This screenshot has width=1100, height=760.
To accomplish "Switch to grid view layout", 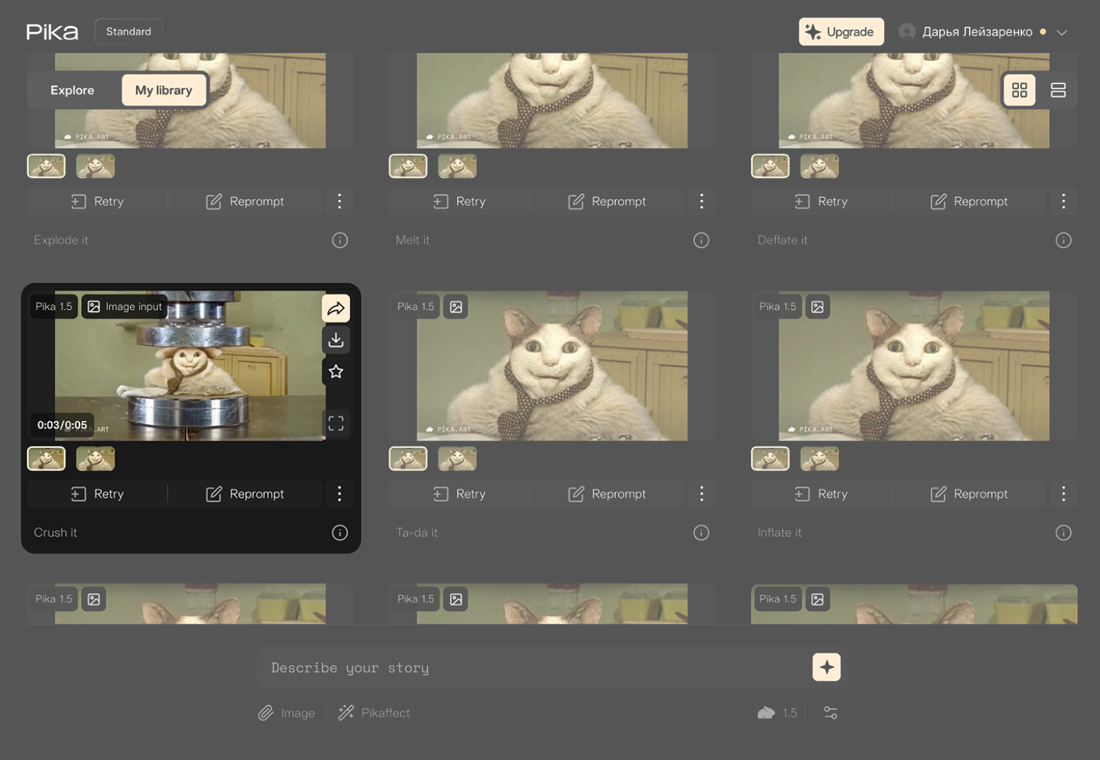I will pos(1020,90).
